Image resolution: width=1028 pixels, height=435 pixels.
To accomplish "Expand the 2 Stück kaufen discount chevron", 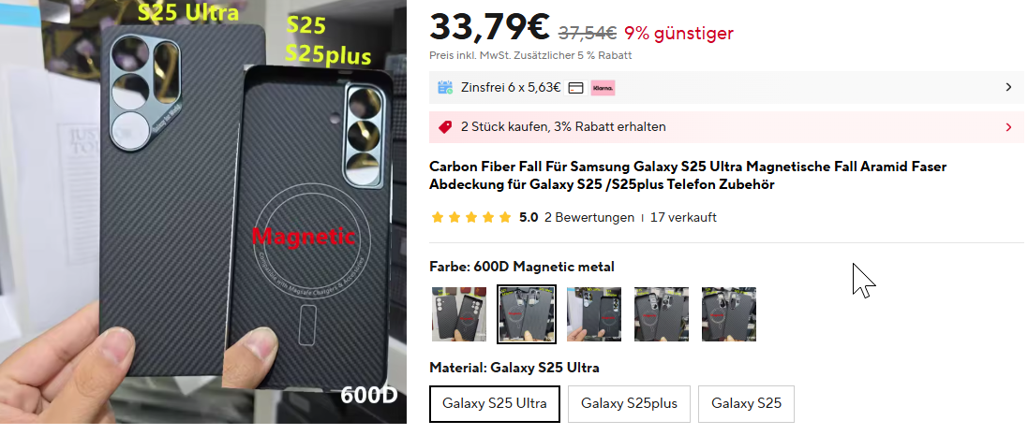I will point(1008,127).
